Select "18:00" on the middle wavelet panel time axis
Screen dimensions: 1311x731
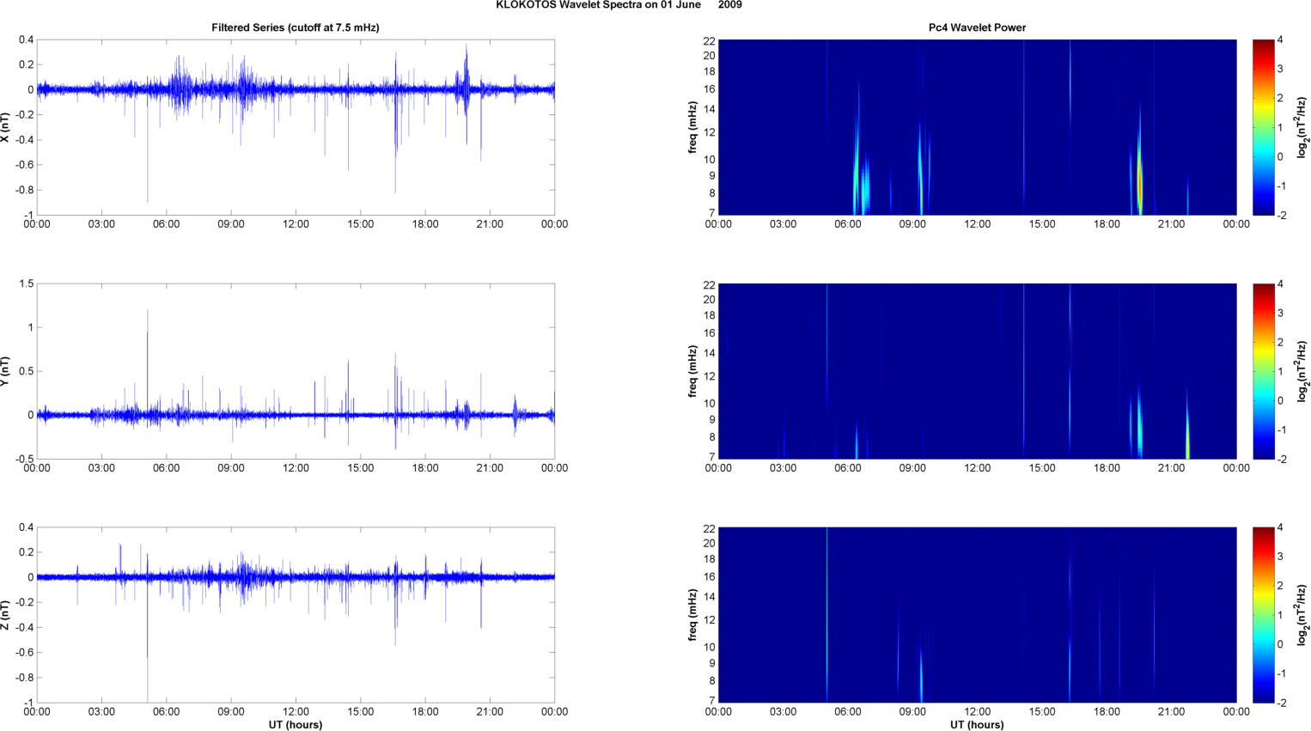coord(1107,468)
